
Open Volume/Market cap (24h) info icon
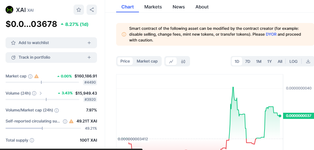pos(57,110)
